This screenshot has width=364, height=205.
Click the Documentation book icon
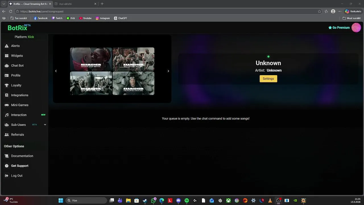click(x=7, y=156)
